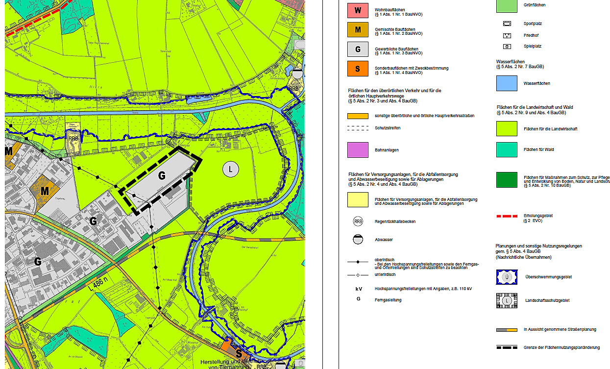Click the circled L marker on the map
The height and width of the screenshot is (369, 610).
click(x=231, y=170)
